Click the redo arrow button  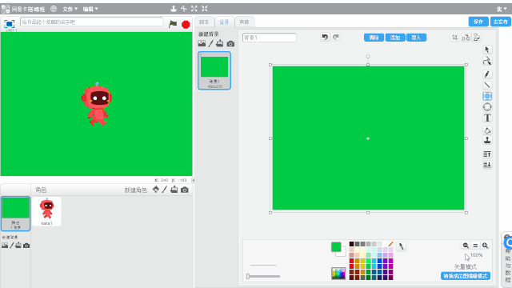[336, 38]
